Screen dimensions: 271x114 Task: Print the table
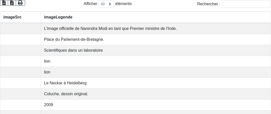pos(21,3)
